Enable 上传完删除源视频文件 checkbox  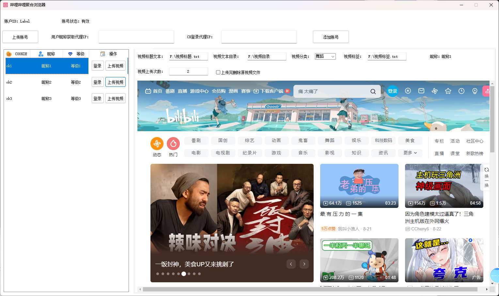pyautogui.click(x=218, y=72)
